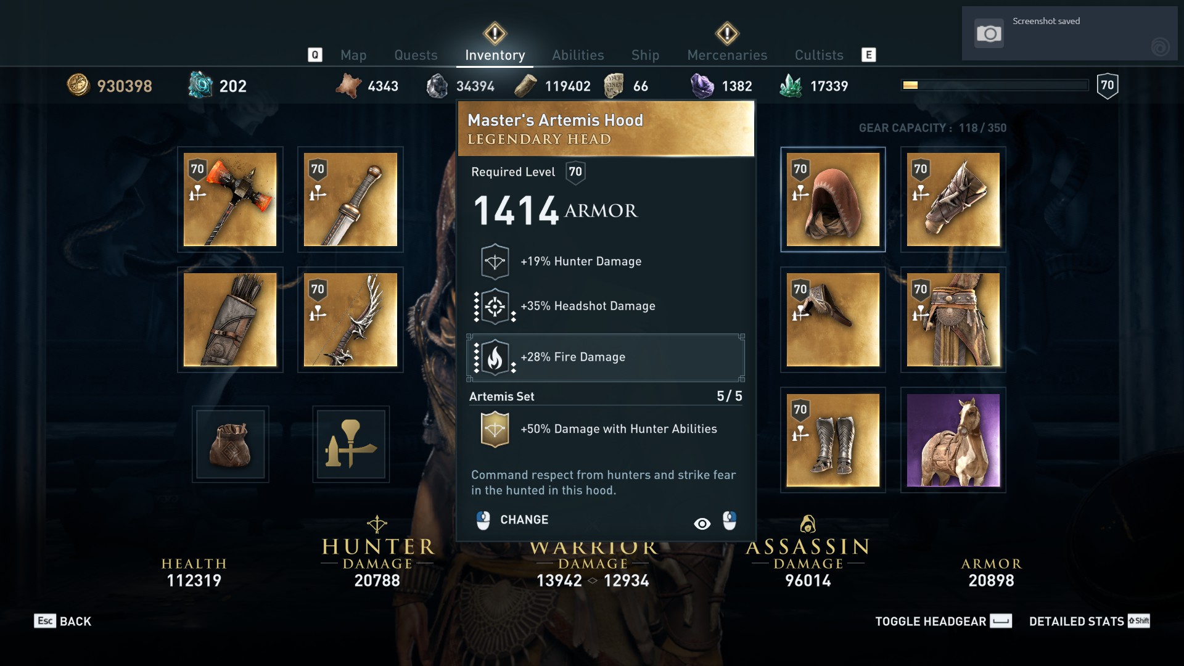This screenshot has height=666, width=1184.
Task: Switch to the Abilities tab
Action: point(578,55)
